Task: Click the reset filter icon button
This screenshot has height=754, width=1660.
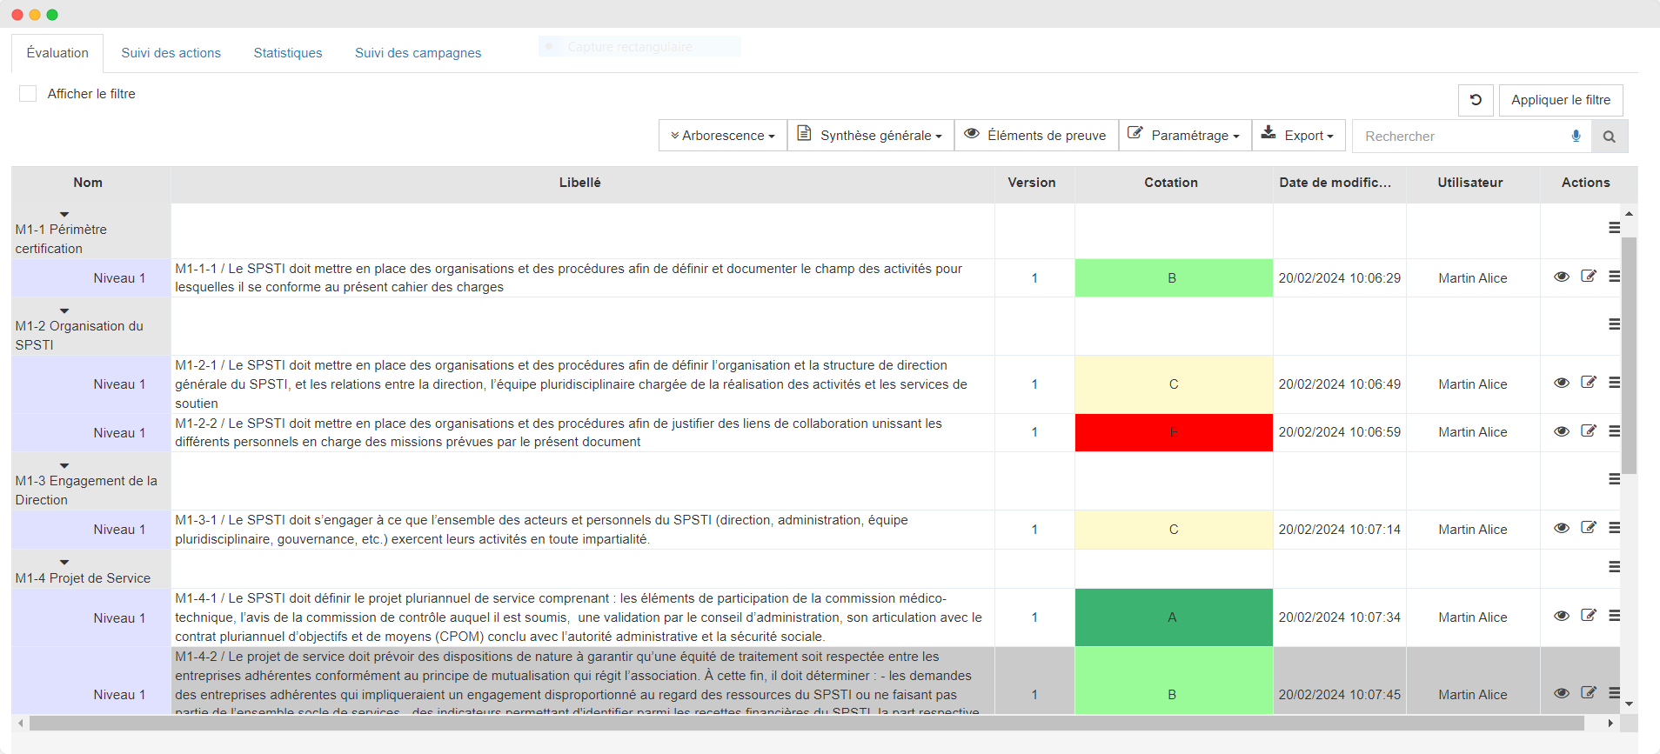Action: (1476, 100)
